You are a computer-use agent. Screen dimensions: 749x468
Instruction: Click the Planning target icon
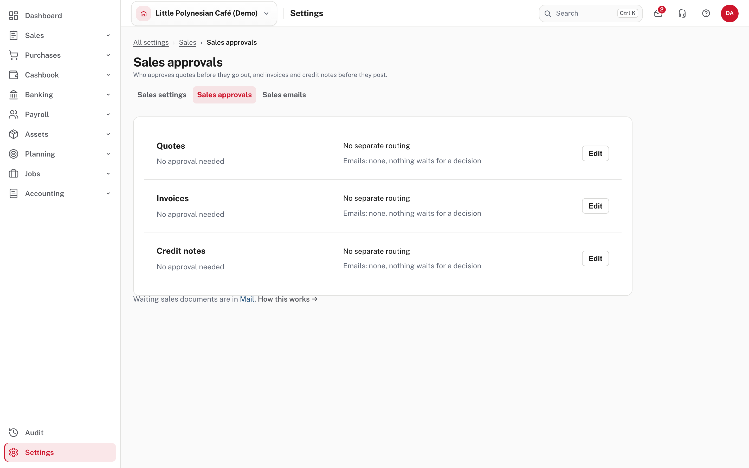[14, 154]
